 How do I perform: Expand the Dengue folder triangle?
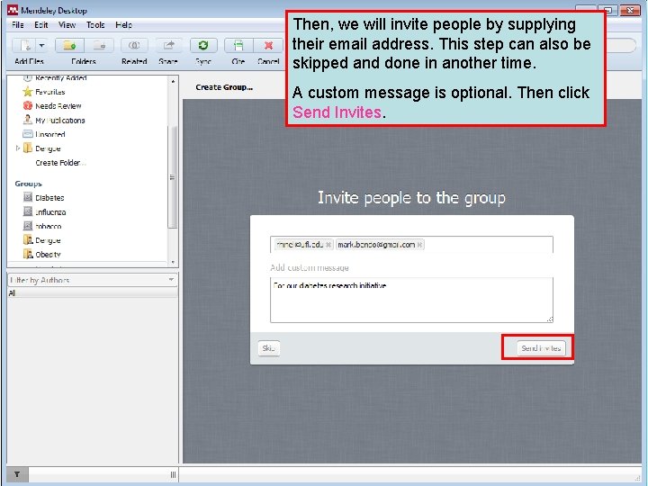coord(17,148)
